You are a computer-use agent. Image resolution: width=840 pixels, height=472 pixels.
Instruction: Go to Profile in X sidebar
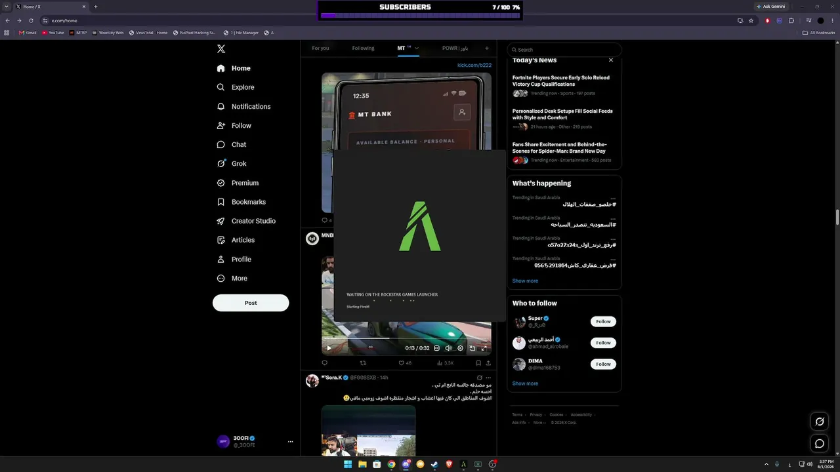pos(234,259)
